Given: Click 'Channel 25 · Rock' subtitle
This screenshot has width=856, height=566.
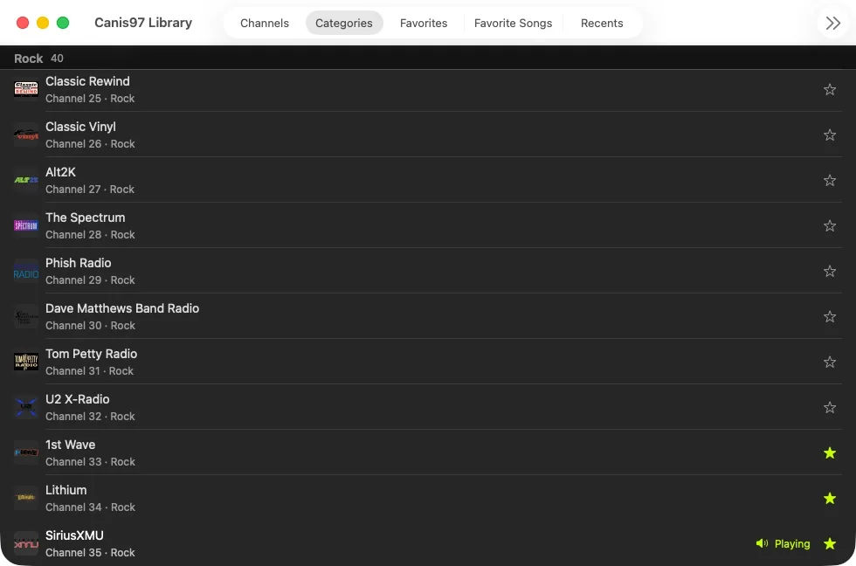Looking at the screenshot, I should [89, 98].
